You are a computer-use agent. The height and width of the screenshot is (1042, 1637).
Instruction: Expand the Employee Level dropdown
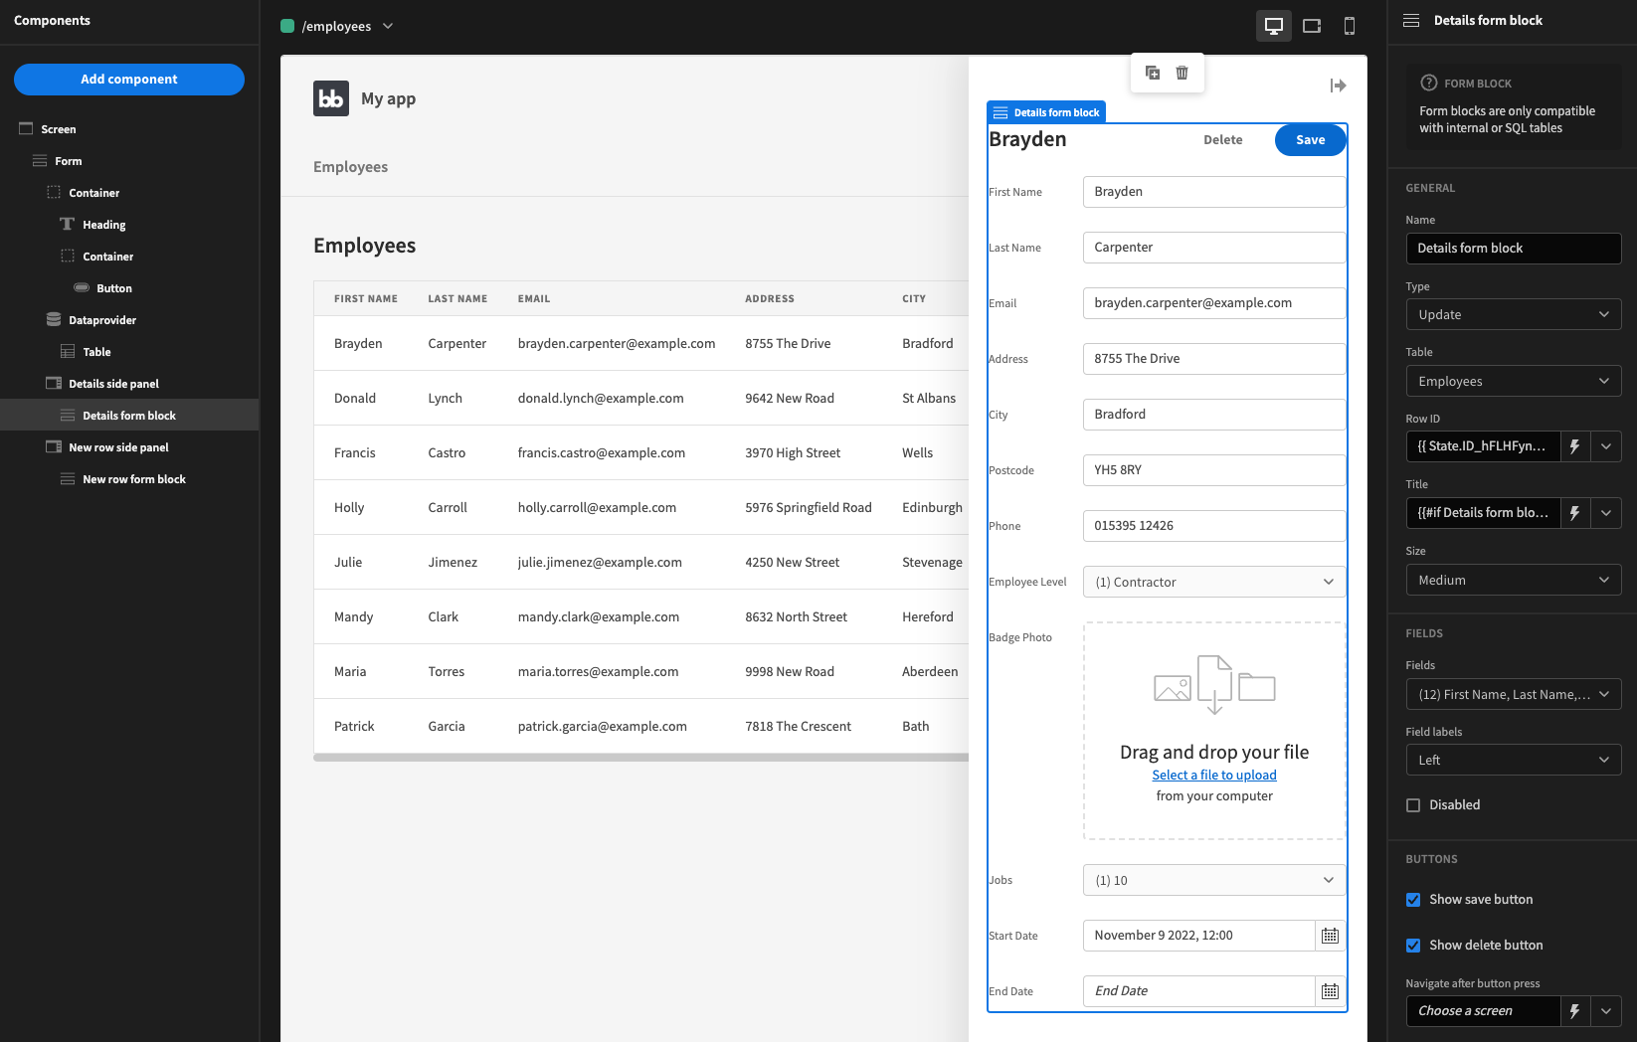(x=1213, y=582)
